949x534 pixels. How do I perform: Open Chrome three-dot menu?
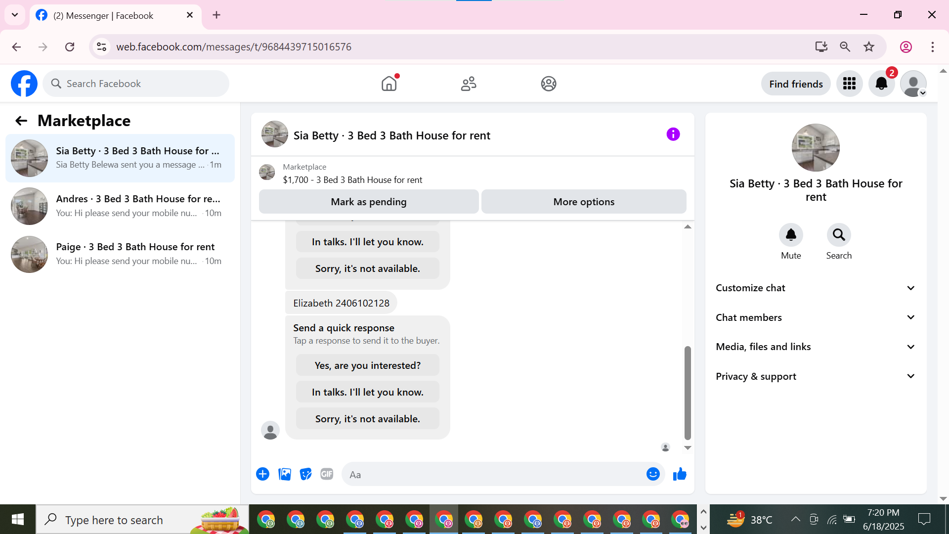click(x=933, y=47)
